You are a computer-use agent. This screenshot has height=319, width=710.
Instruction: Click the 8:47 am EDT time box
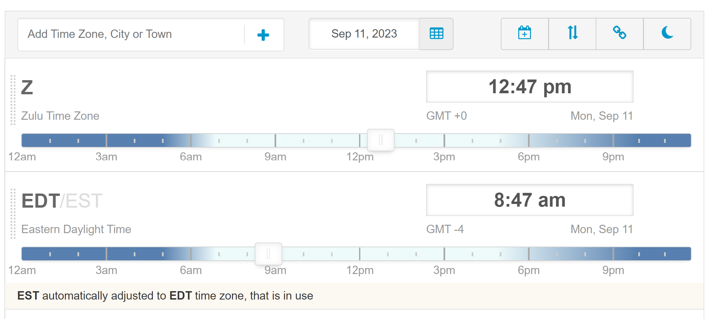coord(530,200)
